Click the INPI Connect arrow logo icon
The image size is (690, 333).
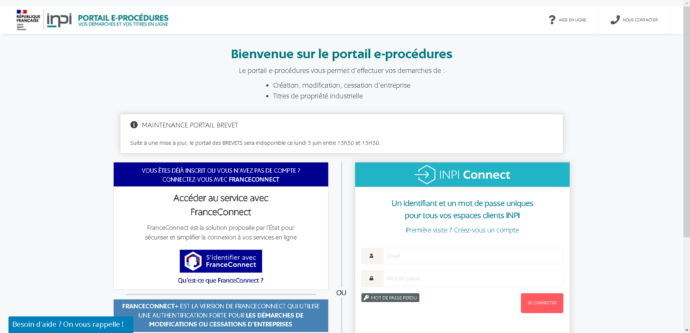pos(425,175)
